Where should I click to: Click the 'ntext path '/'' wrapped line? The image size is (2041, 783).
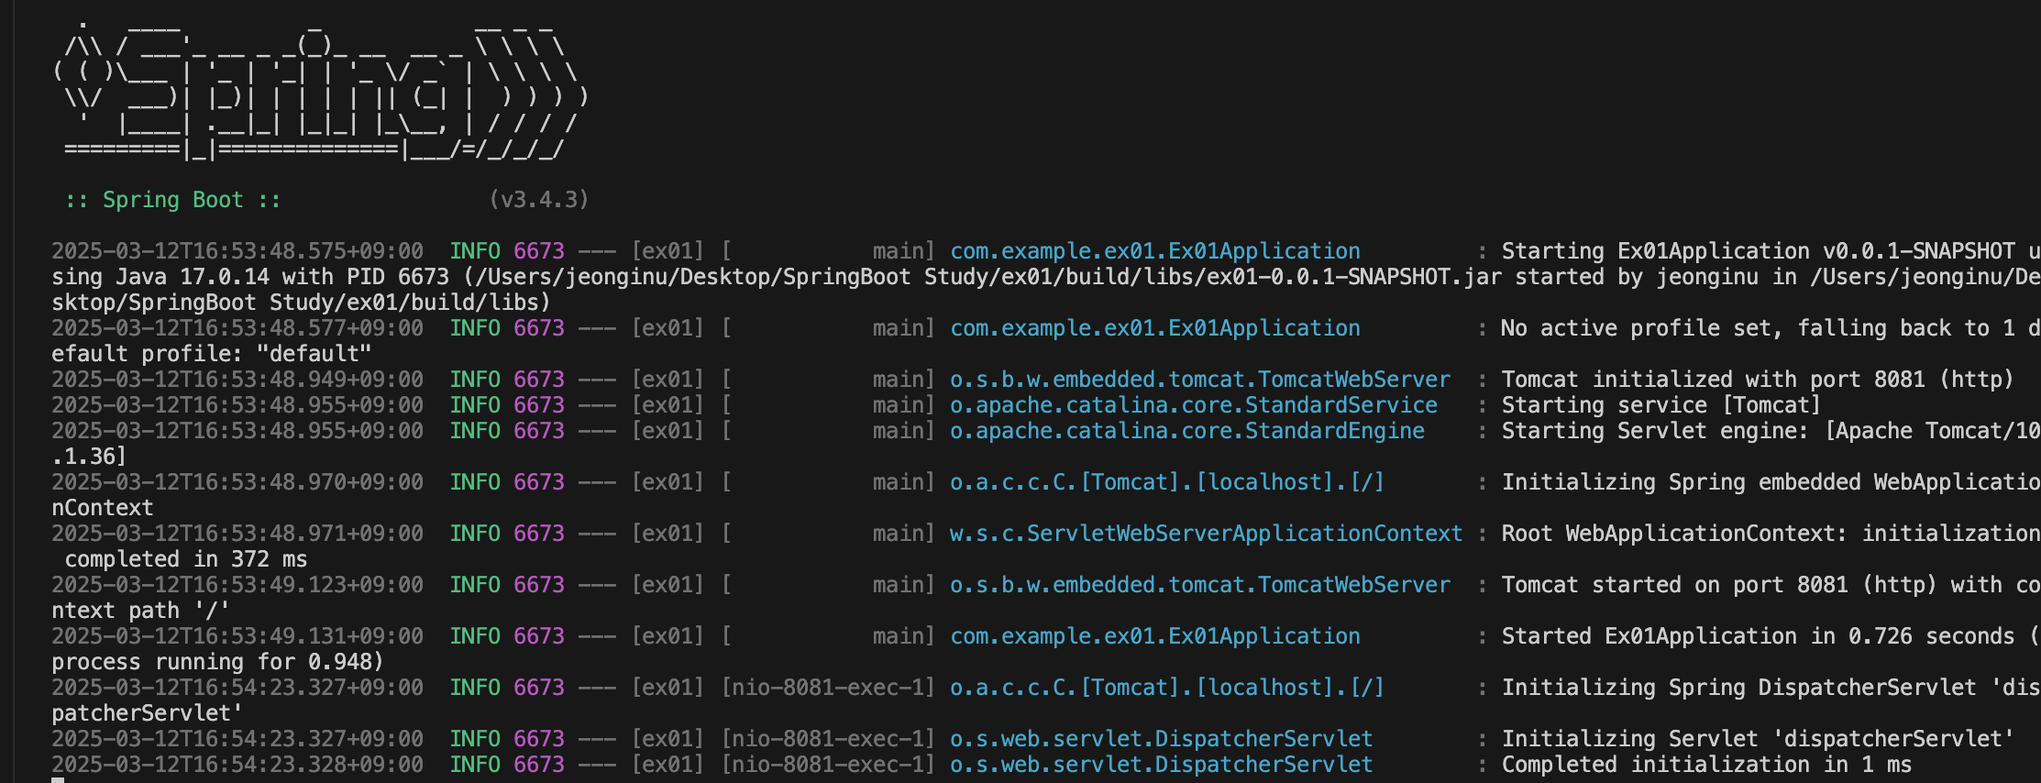click(140, 611)
